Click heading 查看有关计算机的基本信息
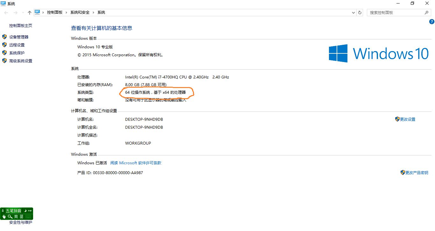 pyautogui.click(x=102, y=28)
